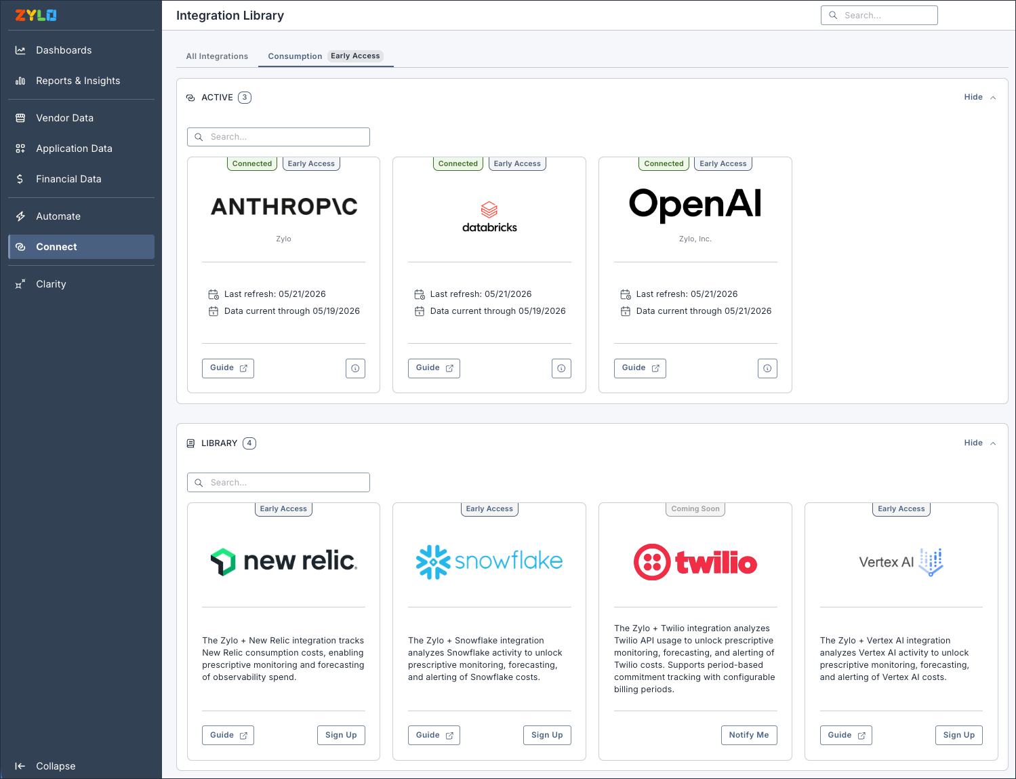Click OpenAI Connected badge
The width and height of the screenshot is (1016, 779).
click(664, 163)
